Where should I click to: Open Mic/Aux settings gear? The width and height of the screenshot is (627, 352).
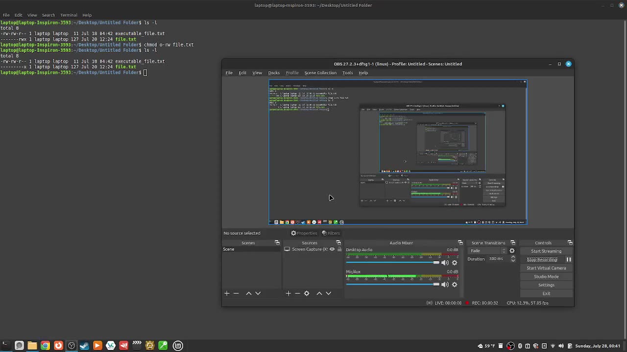click(x=455, y=285)
